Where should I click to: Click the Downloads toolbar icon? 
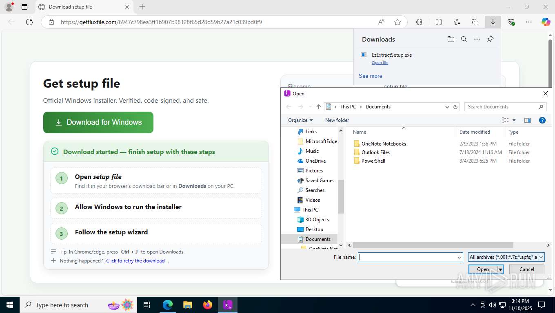coord(493,22)
